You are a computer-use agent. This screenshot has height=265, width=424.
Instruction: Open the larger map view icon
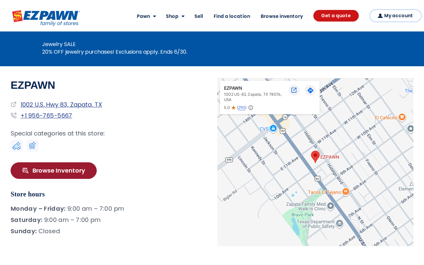(x=294, y=90)
